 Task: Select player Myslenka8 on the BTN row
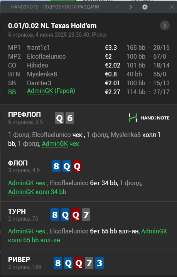pos(42,74)
